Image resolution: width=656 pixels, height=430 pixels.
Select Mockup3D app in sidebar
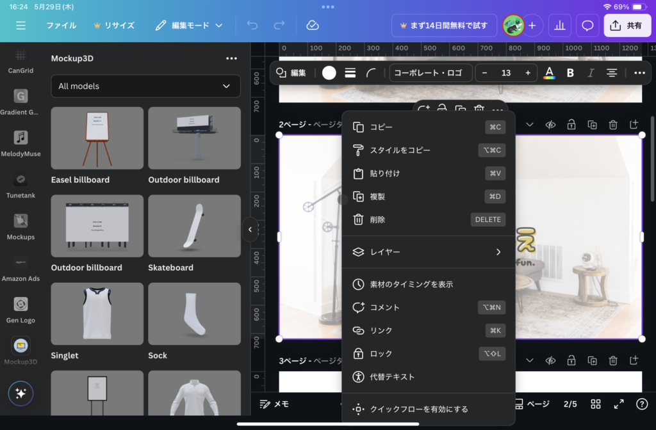20,351
